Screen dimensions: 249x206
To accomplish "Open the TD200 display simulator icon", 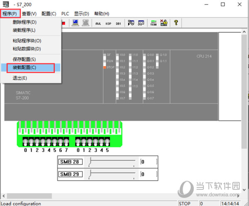I will coord(154,23).
